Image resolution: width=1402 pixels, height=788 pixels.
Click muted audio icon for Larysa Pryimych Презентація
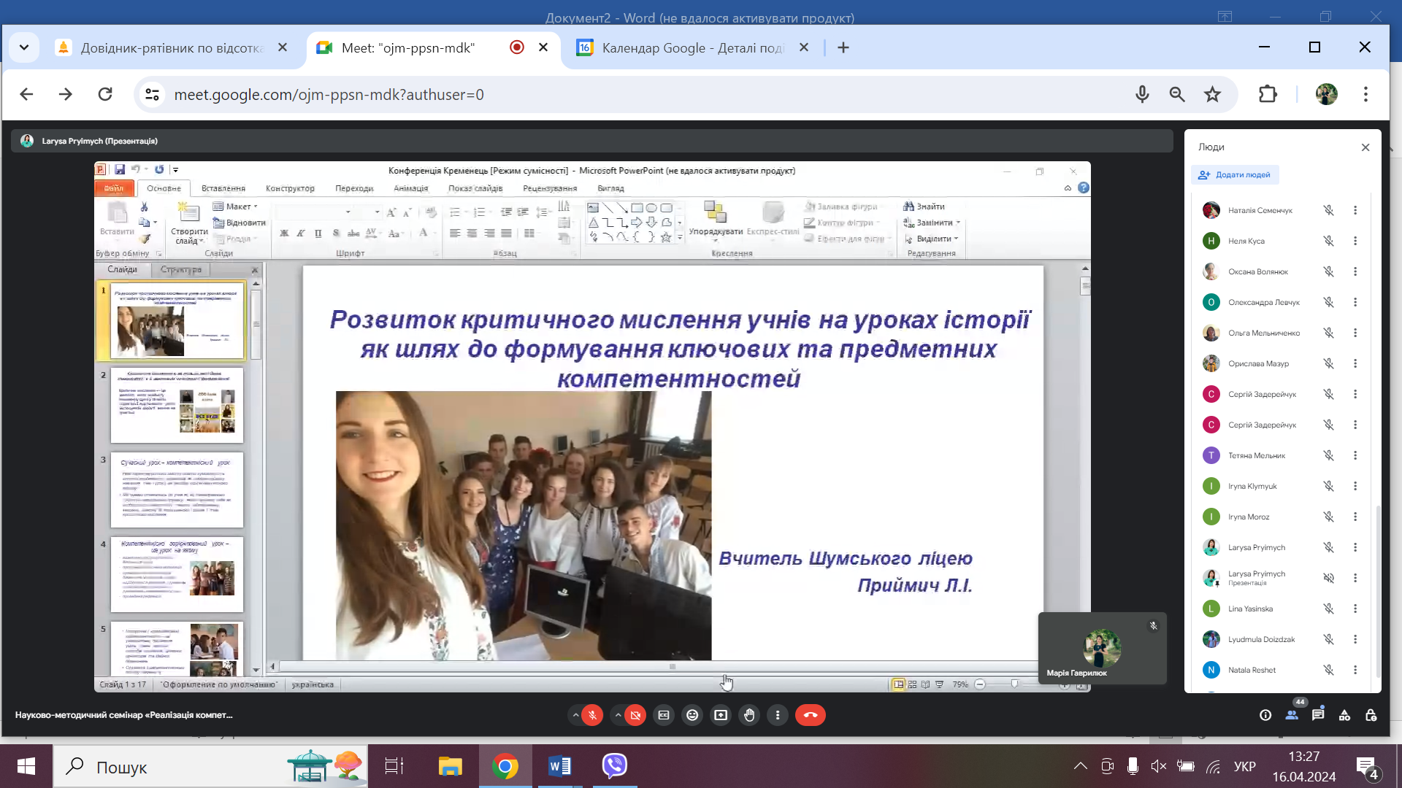1328,578
